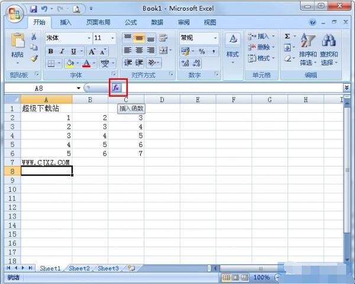
Task: Toggle center horizontal alignment
Action: [x=139, y=50]
